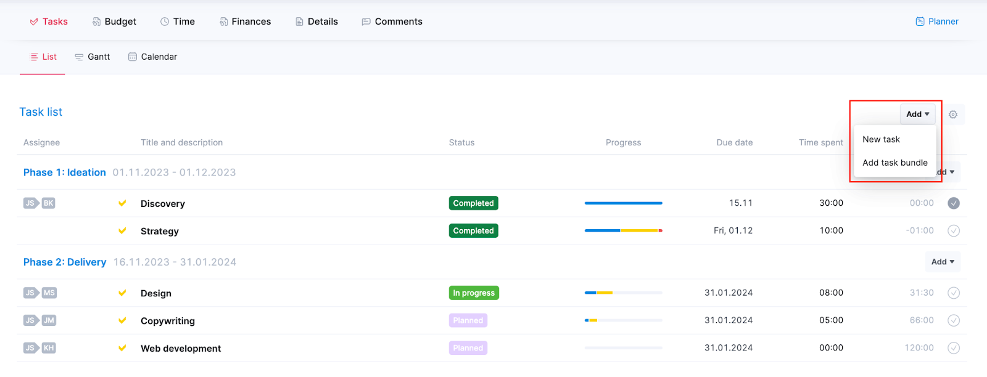The height and width of the screenshot is (377, 987).
Task: Click Strategy progress bar
Action: pos(624,230)
